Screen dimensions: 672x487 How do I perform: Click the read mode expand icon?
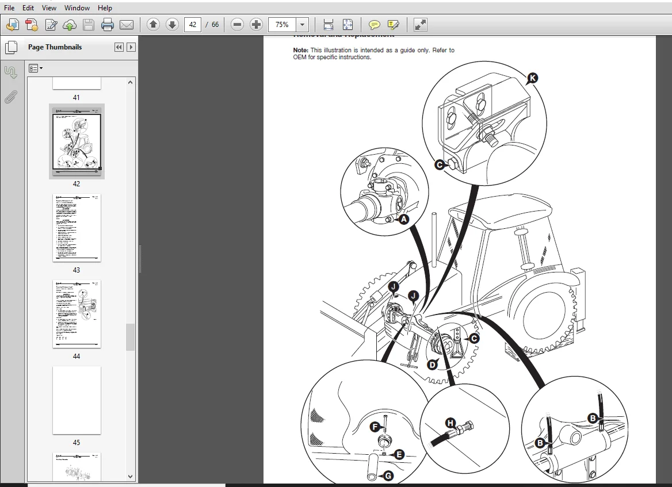click(x=421, y=24)
